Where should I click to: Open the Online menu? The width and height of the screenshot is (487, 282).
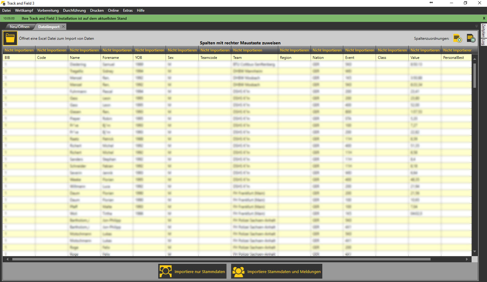(113, 10)
